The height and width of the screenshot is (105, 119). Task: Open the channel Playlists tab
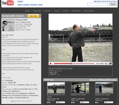coord(47,11)
